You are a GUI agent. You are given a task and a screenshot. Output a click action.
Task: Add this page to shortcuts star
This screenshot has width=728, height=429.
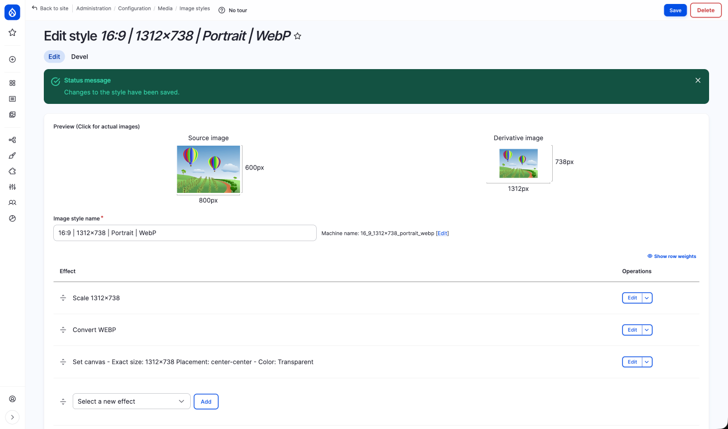[x=298, y=36]
